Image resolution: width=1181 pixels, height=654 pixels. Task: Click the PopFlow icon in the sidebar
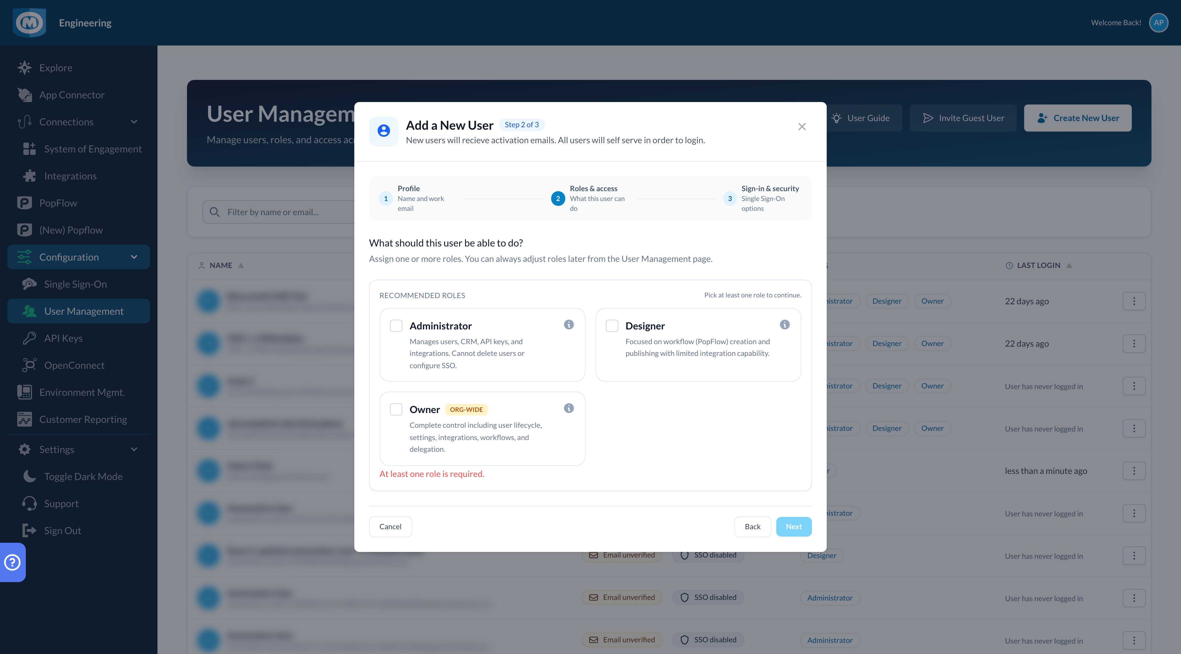24,203
